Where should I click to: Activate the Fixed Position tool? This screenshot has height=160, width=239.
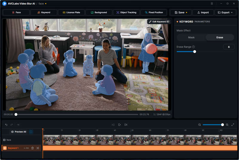(x=154, y=13)
